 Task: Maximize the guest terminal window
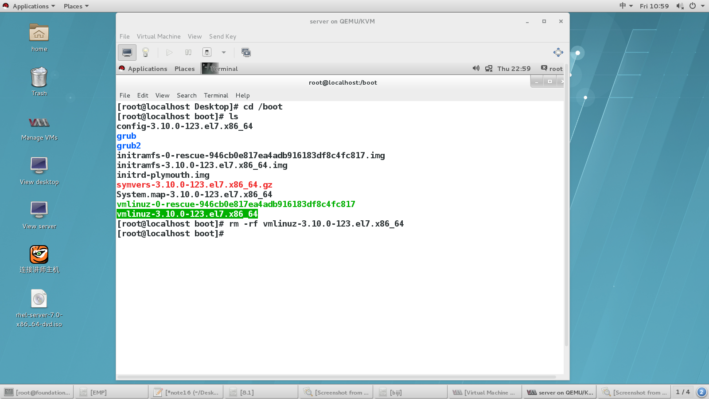(x=550, y=82)
